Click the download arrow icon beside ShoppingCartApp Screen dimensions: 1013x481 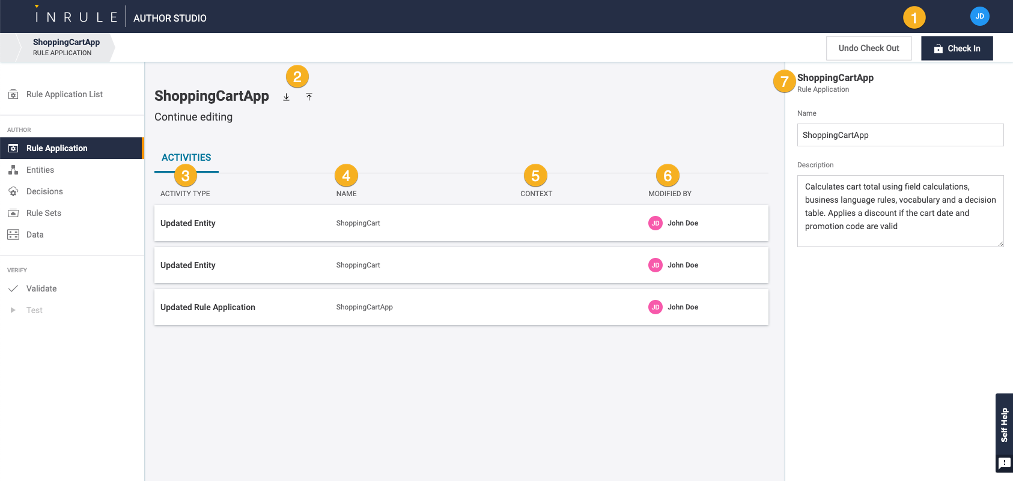287,97
